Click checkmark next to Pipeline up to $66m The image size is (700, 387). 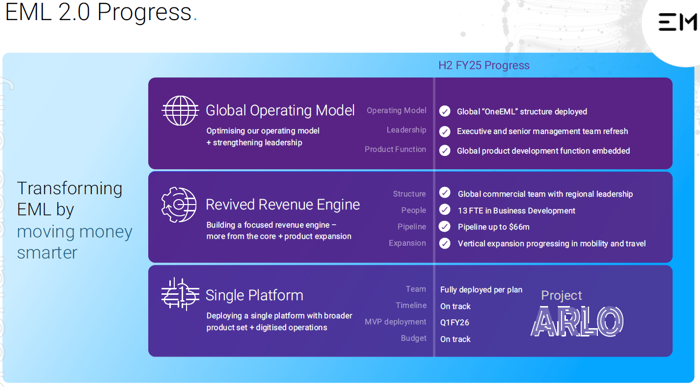click(445, 227)
